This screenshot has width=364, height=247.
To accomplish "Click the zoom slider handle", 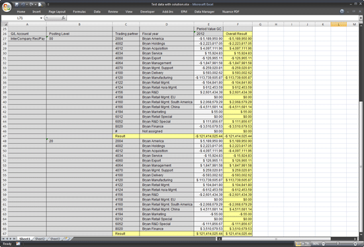I will pos(338,244).
